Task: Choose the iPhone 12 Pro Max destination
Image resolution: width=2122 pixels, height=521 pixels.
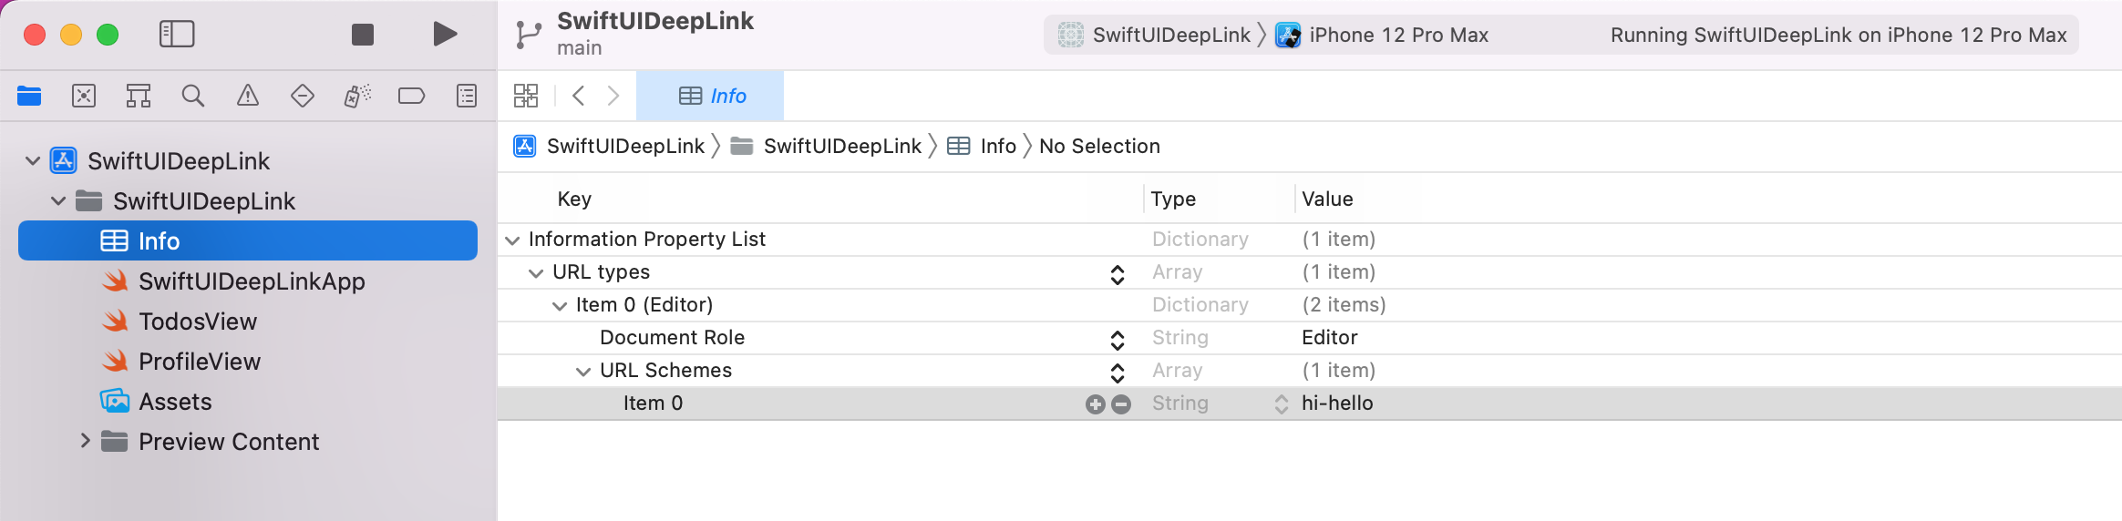Action: click(x=1381, y=35)
